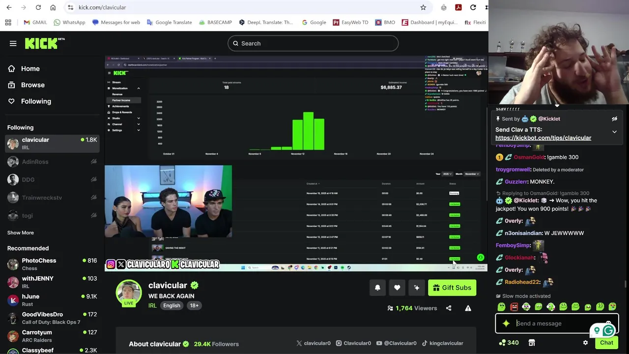Expand Show More under Following

(x=21, y=233)
